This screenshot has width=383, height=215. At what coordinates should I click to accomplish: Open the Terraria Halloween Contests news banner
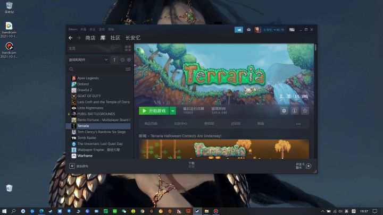coord(224,149)
